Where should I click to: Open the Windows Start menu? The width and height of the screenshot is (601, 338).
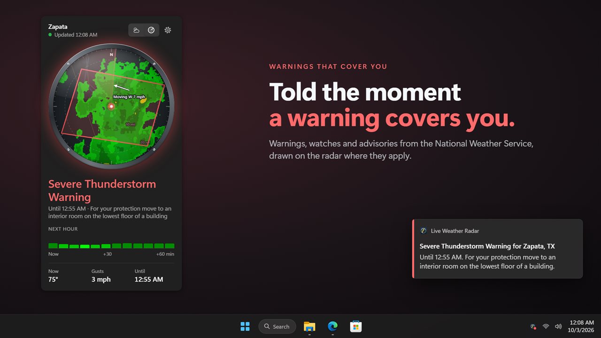(245, 326)
